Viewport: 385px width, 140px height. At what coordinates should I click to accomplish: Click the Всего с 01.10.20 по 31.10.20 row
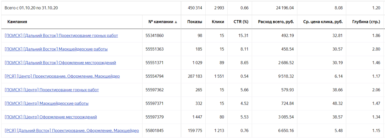(x=31, y=8)
